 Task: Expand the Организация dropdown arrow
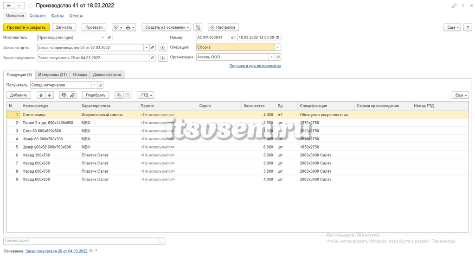pos(272,57)
